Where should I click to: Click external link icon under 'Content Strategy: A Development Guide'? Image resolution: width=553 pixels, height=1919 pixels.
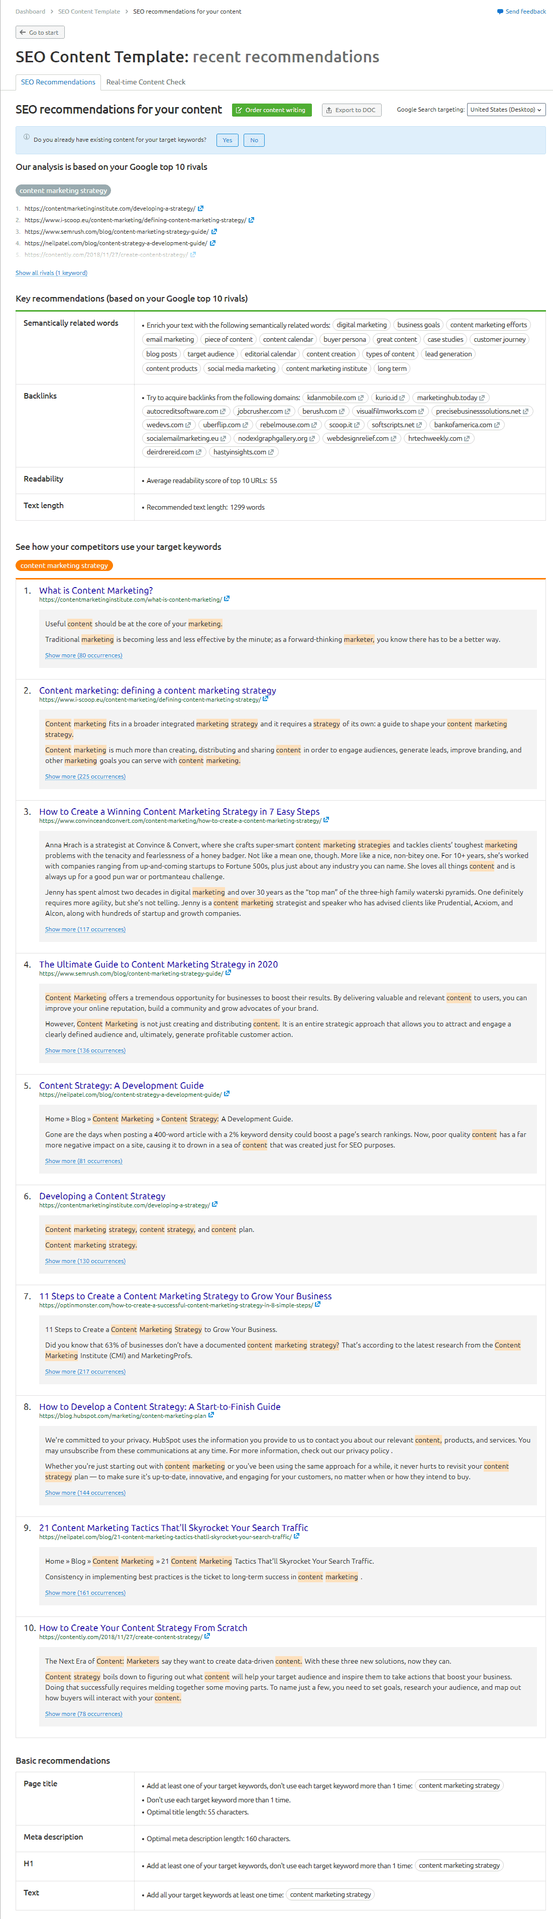(226, 1094)
